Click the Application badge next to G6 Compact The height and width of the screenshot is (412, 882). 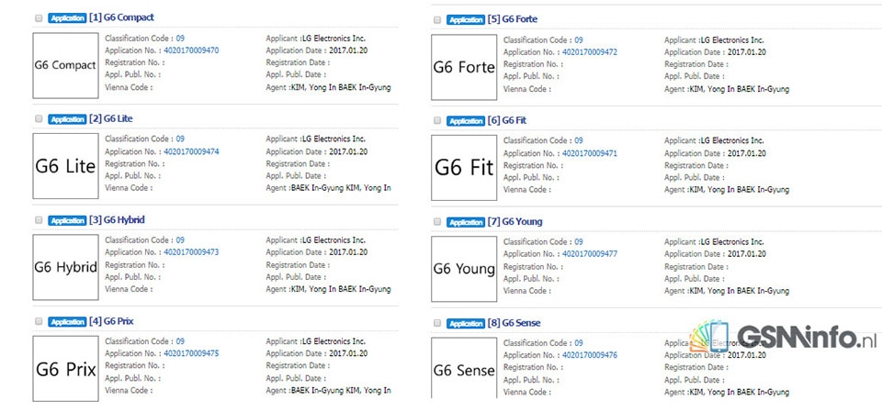[x=67, y=18]
